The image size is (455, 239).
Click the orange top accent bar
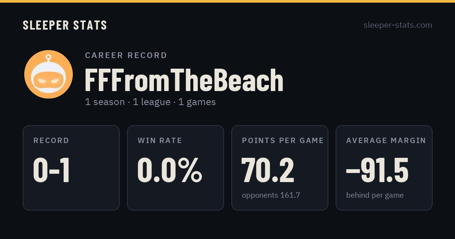[x=227, y=1]
